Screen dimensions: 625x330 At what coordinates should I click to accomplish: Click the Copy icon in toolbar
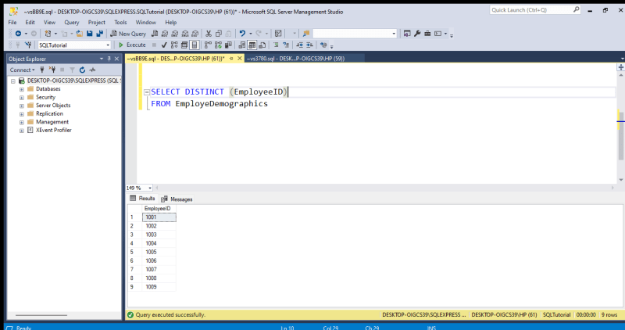pos(219,34)
